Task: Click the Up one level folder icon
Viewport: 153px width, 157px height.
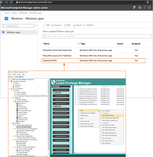Action: [x=15, y=77]
